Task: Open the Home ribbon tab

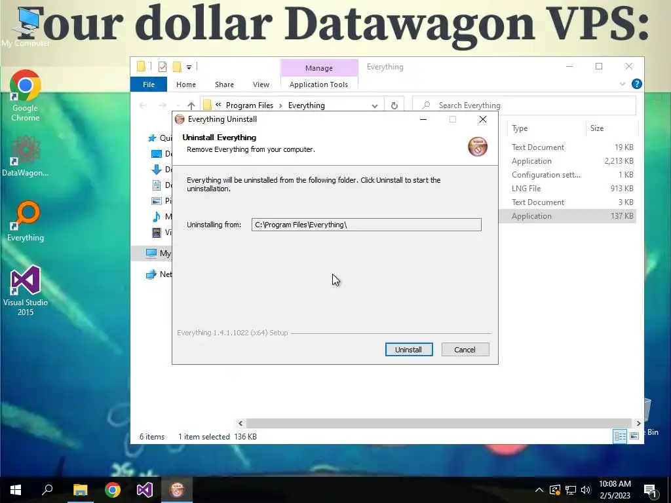Action: click(185, 84)
